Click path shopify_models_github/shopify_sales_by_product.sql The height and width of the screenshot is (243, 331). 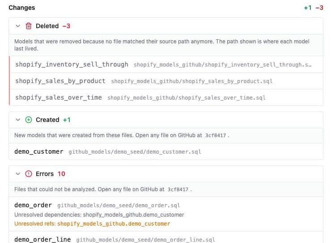point(192,81)
